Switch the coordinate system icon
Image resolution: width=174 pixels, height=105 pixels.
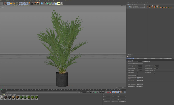(29, 3)
